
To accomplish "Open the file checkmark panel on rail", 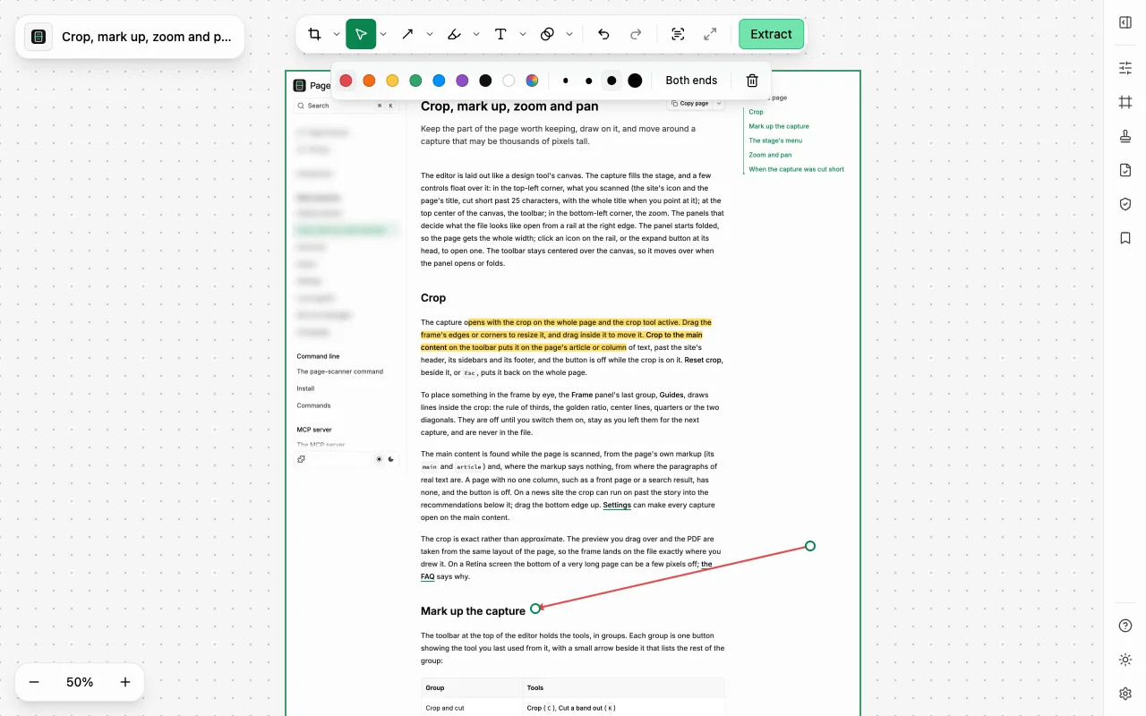I will pyautogui.click(x=1125, y=170).
